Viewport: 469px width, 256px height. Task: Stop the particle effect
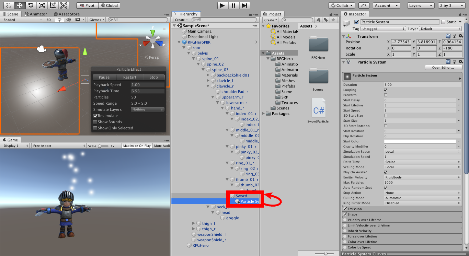[x=154, y=78]
